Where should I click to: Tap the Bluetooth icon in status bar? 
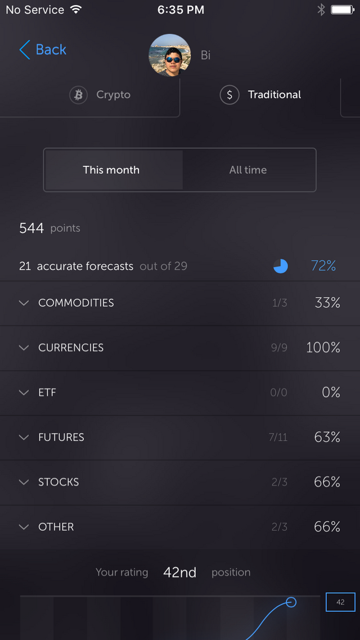point(321,10)
